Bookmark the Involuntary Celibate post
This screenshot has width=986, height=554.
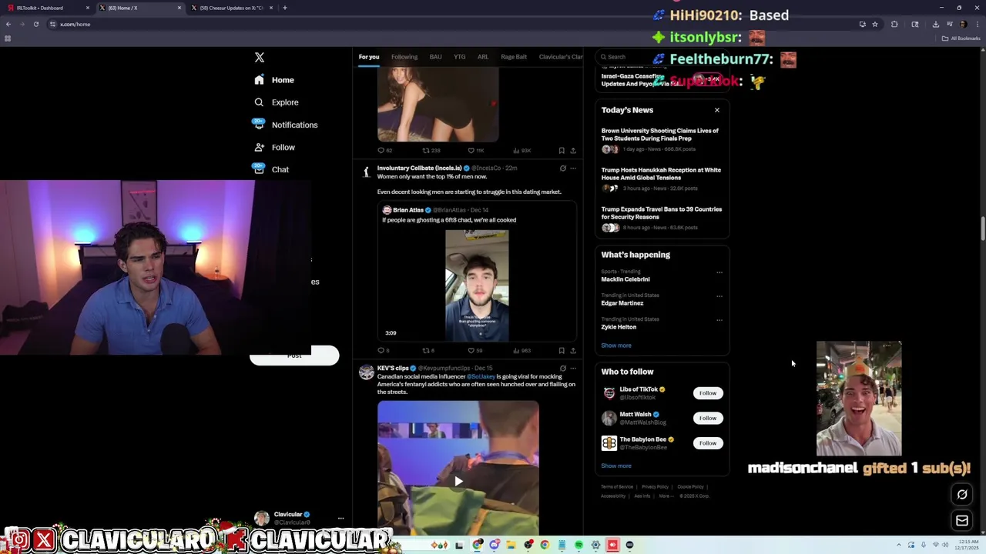click(562, 351)
